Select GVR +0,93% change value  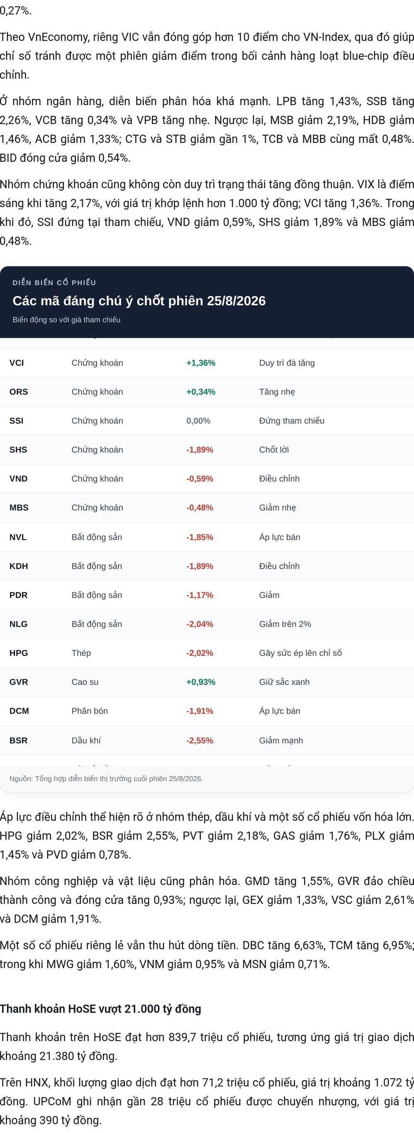(x=201, y=682)
